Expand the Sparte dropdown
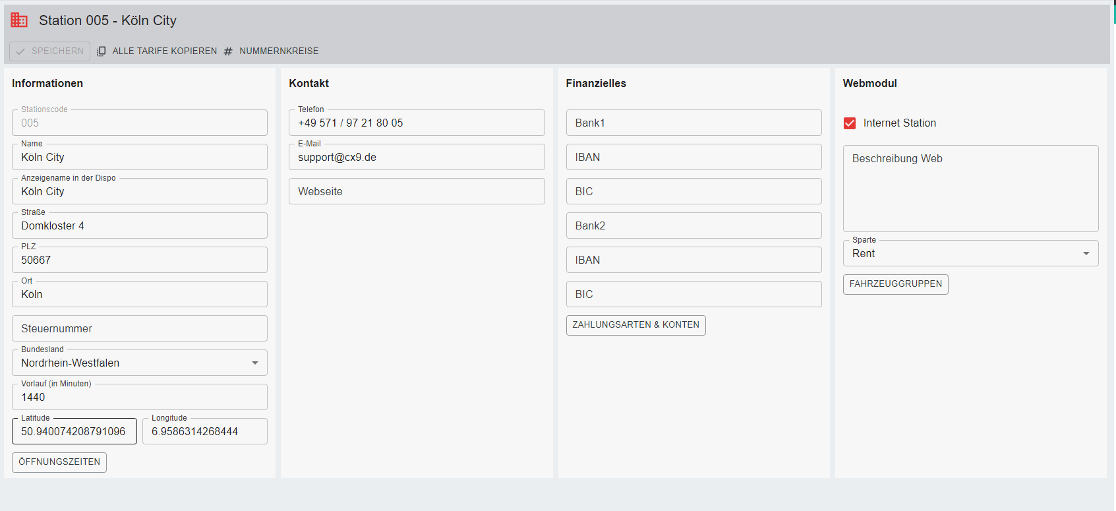This screenshot has width=1116, height=511. click(x=1086, y=254)
